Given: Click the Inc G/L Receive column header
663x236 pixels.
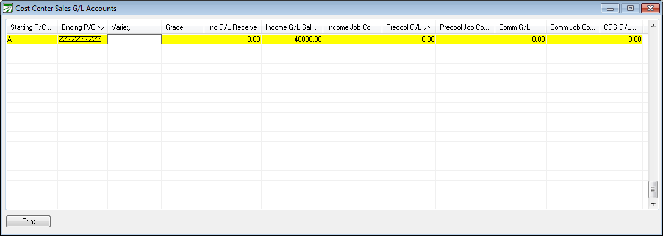Looking at the screenshot, I should (232, 27).
